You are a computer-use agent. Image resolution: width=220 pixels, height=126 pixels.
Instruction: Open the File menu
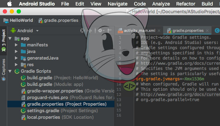click(x=65, y=4)
